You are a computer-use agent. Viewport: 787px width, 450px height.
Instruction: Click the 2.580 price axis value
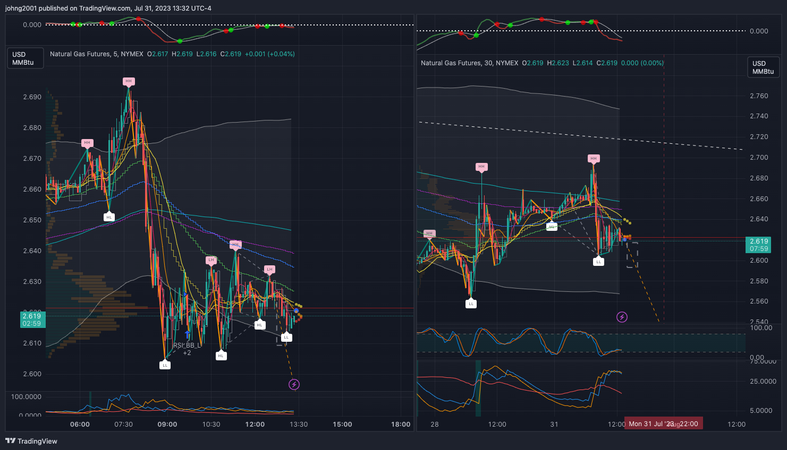pyautogui.click(x=759, y=281)
